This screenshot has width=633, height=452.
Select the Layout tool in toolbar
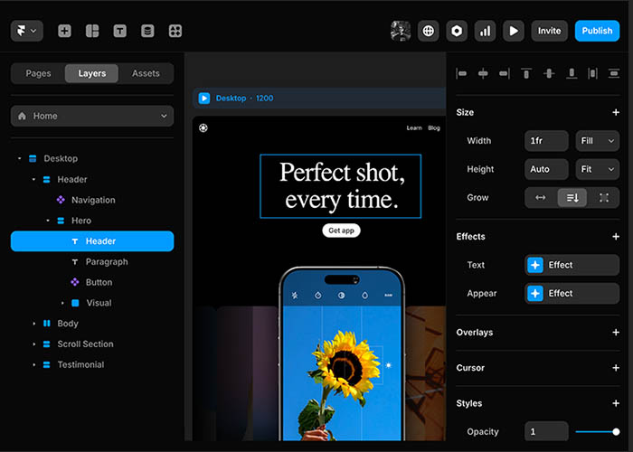[x=92, y=31]
